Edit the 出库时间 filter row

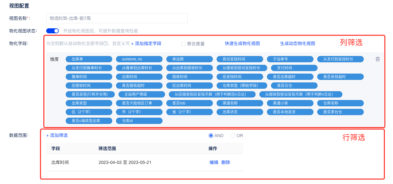[x=214, y=162]
